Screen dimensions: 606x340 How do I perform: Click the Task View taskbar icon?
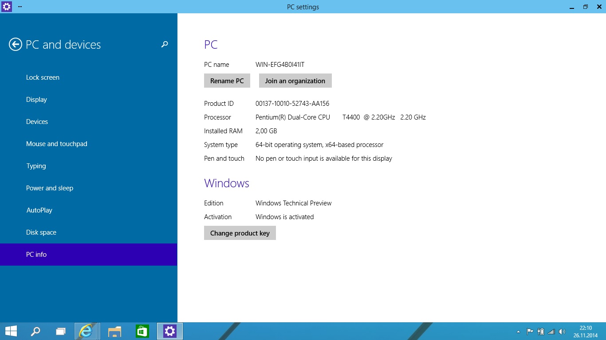[x=61, y=331]
